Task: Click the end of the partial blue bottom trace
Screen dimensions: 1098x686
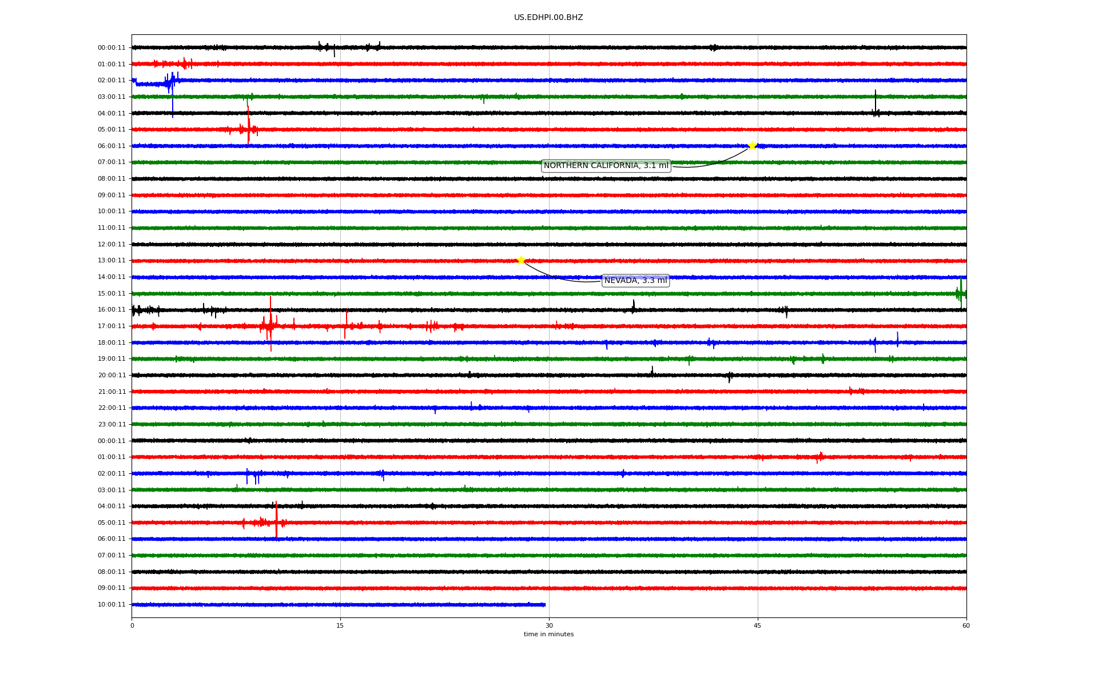Action: 544,605
